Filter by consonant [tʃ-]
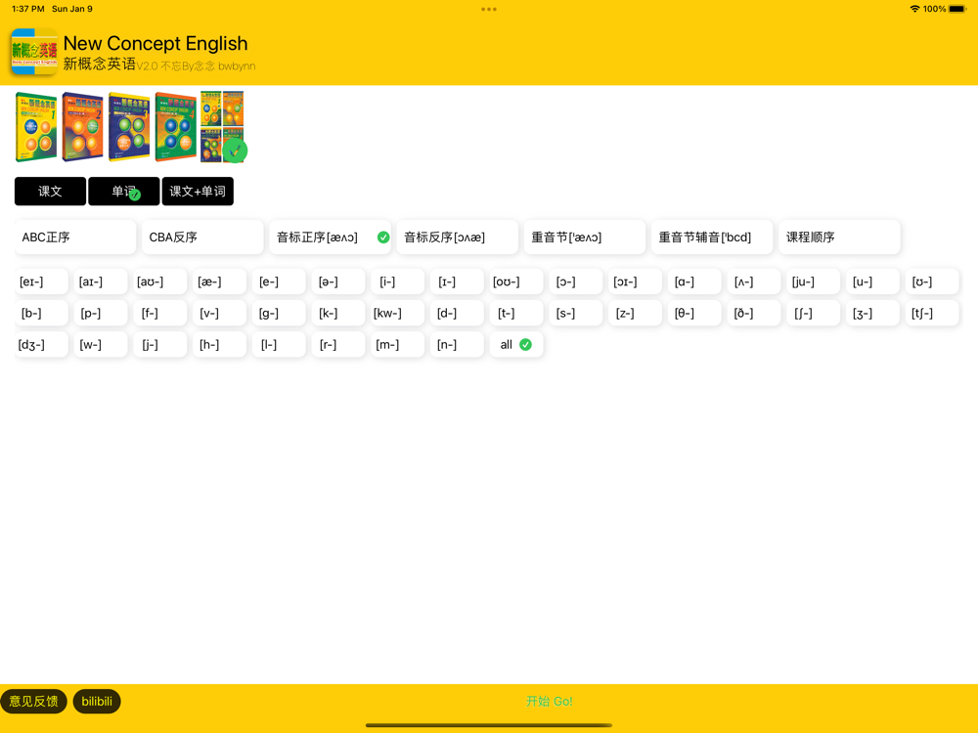 [x=932, y=313]
